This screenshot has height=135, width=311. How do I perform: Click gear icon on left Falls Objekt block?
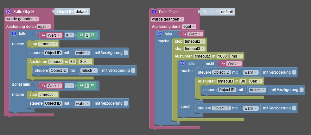[x=9, y=11]
